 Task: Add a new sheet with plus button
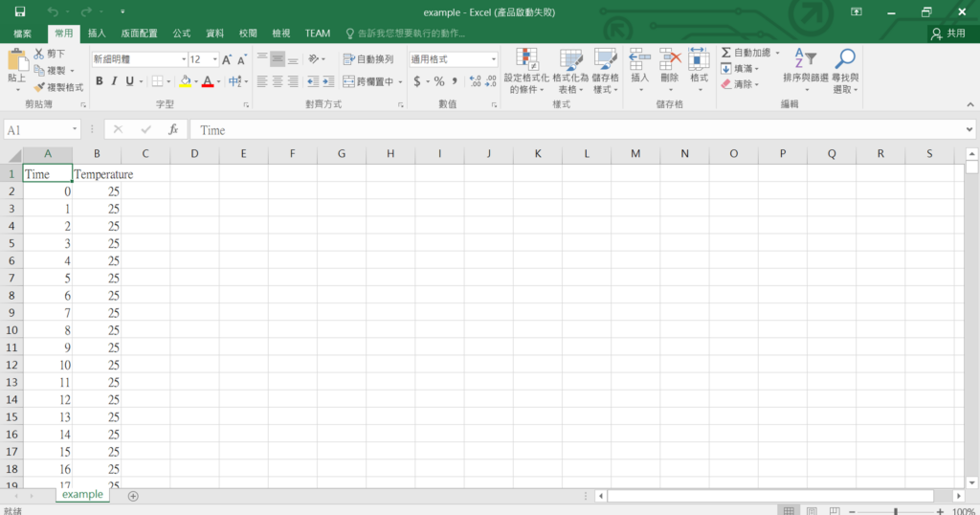pos(133,496)
